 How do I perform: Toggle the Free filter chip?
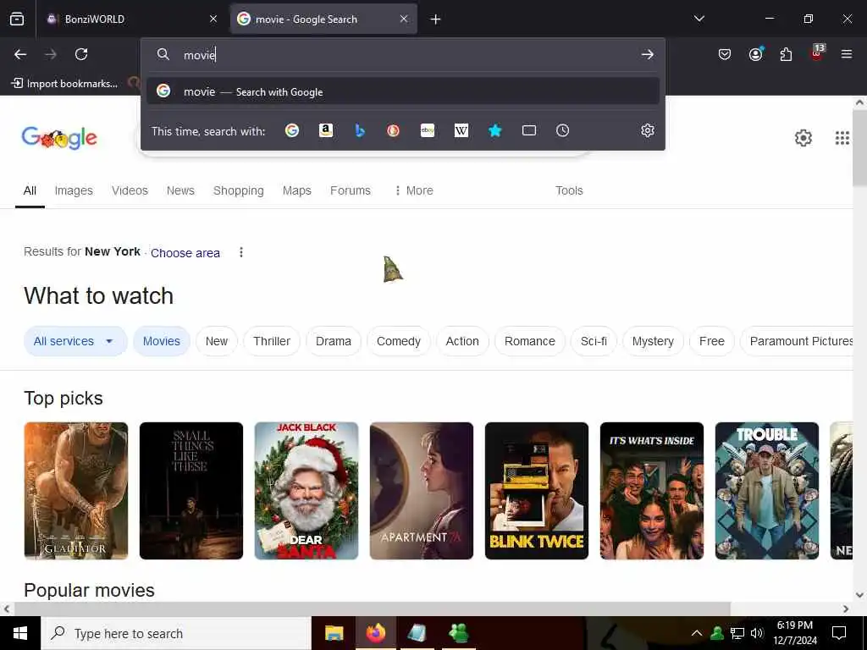(x=711, y=341)
